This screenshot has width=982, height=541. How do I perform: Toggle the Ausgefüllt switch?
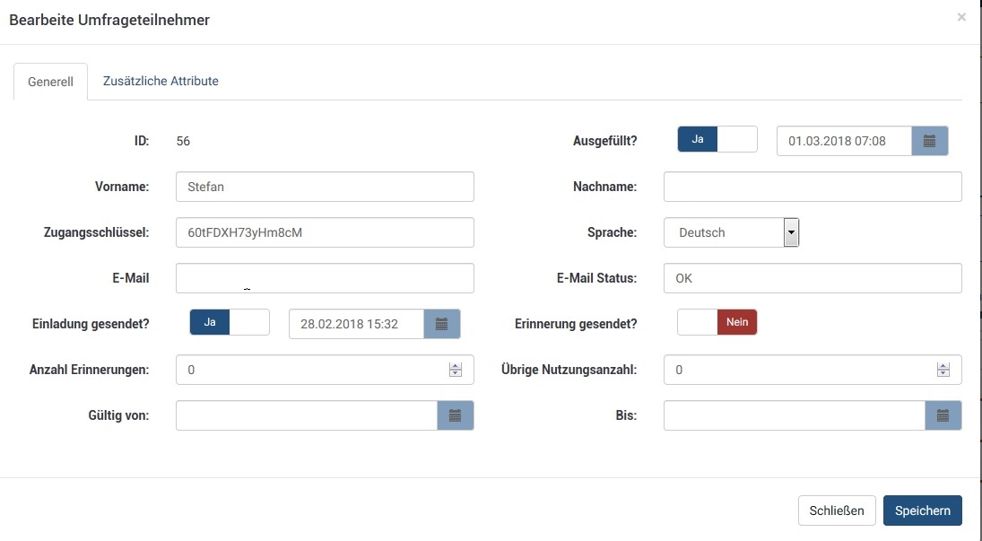(x=717, y=140)
